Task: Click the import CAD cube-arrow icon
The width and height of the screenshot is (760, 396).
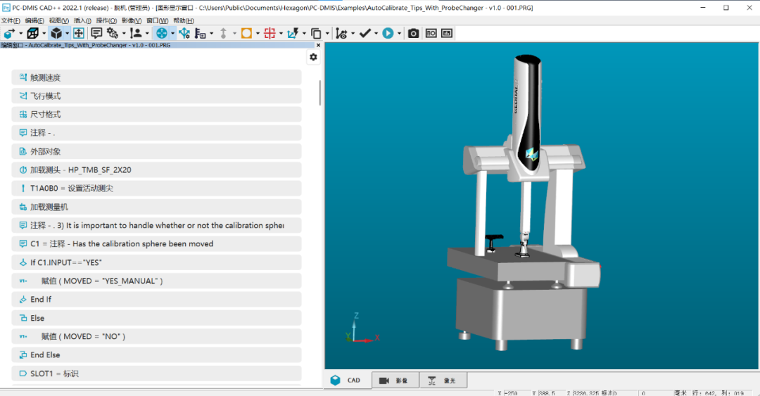Action: (8, 33)
